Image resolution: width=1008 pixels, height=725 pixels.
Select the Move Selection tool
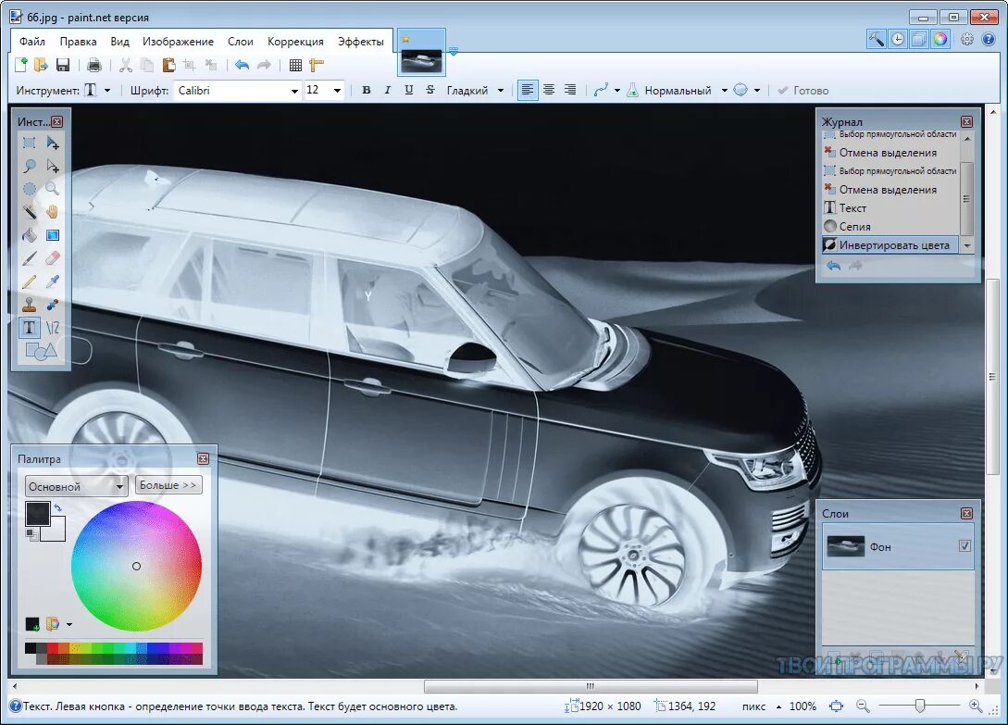click(x=53, y=166)
